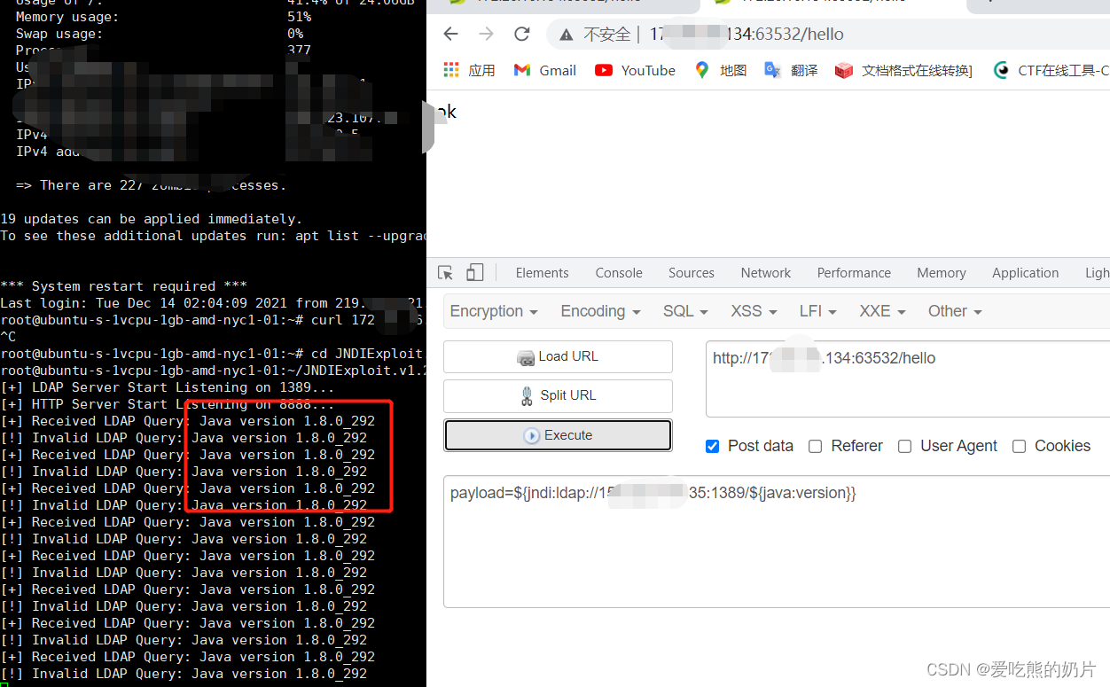Reload the page with the refresh icon
Screen dimensions: 1110x687
[x=521, y=35]
